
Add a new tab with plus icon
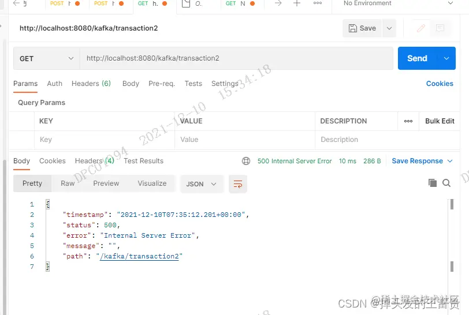tap(297, 3)
